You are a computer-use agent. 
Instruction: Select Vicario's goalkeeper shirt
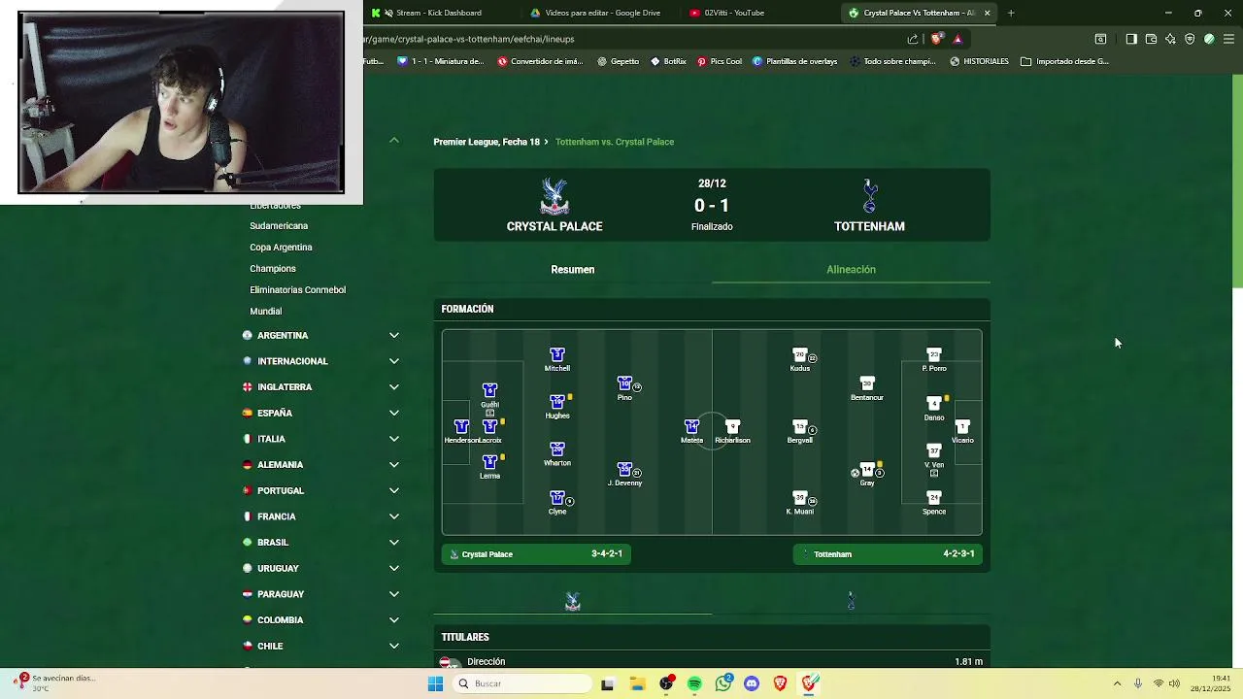[x=962, y=426]
